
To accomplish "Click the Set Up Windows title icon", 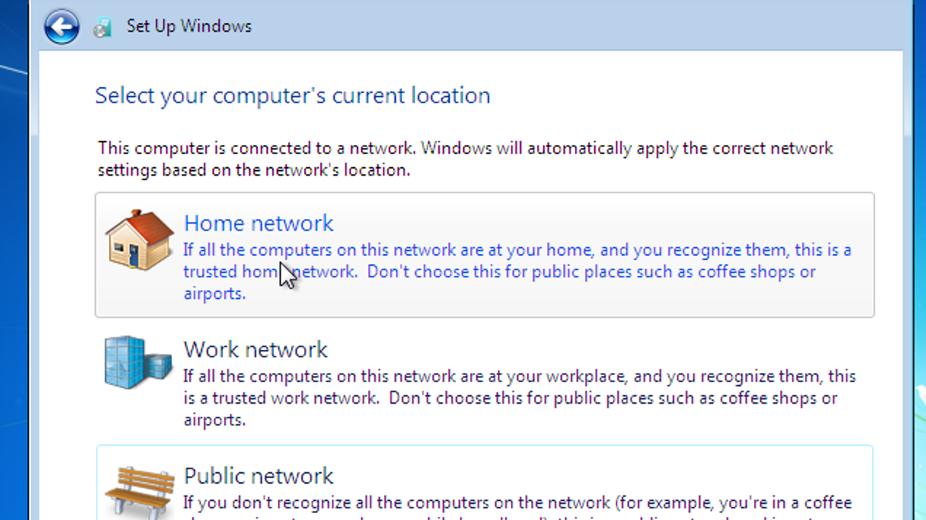I will 103,28.
